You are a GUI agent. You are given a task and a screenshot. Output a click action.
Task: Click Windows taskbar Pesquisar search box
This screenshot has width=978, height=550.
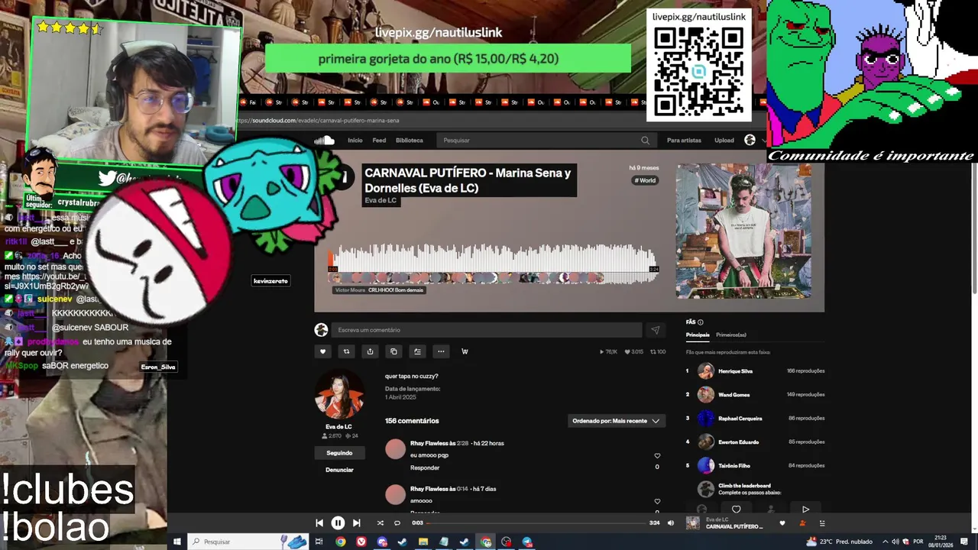click(248, 542)
